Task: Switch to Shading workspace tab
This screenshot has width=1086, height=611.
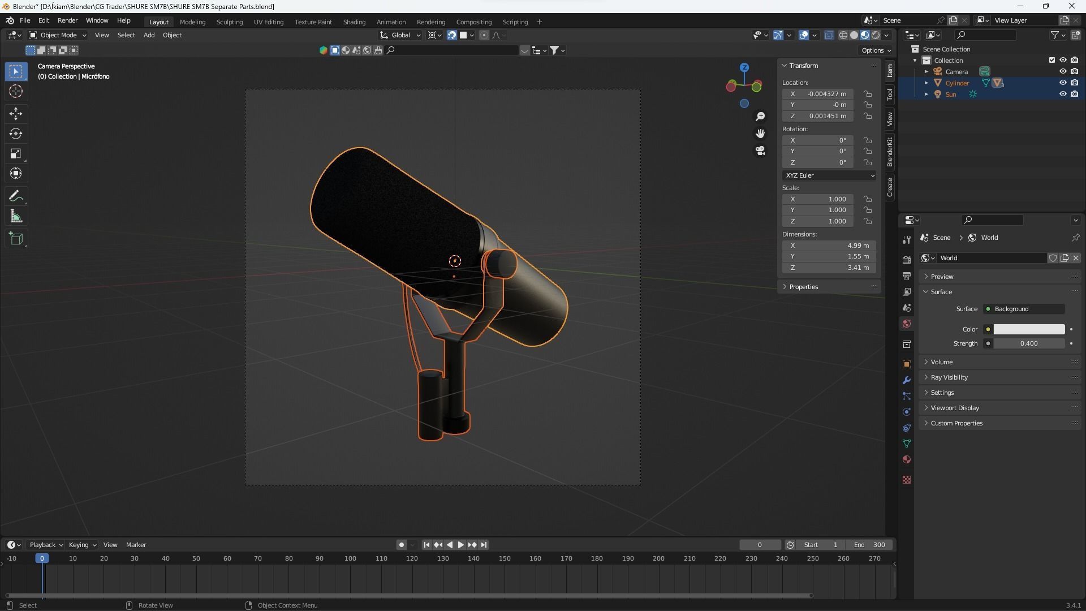Action: click(x=354, y=22)
